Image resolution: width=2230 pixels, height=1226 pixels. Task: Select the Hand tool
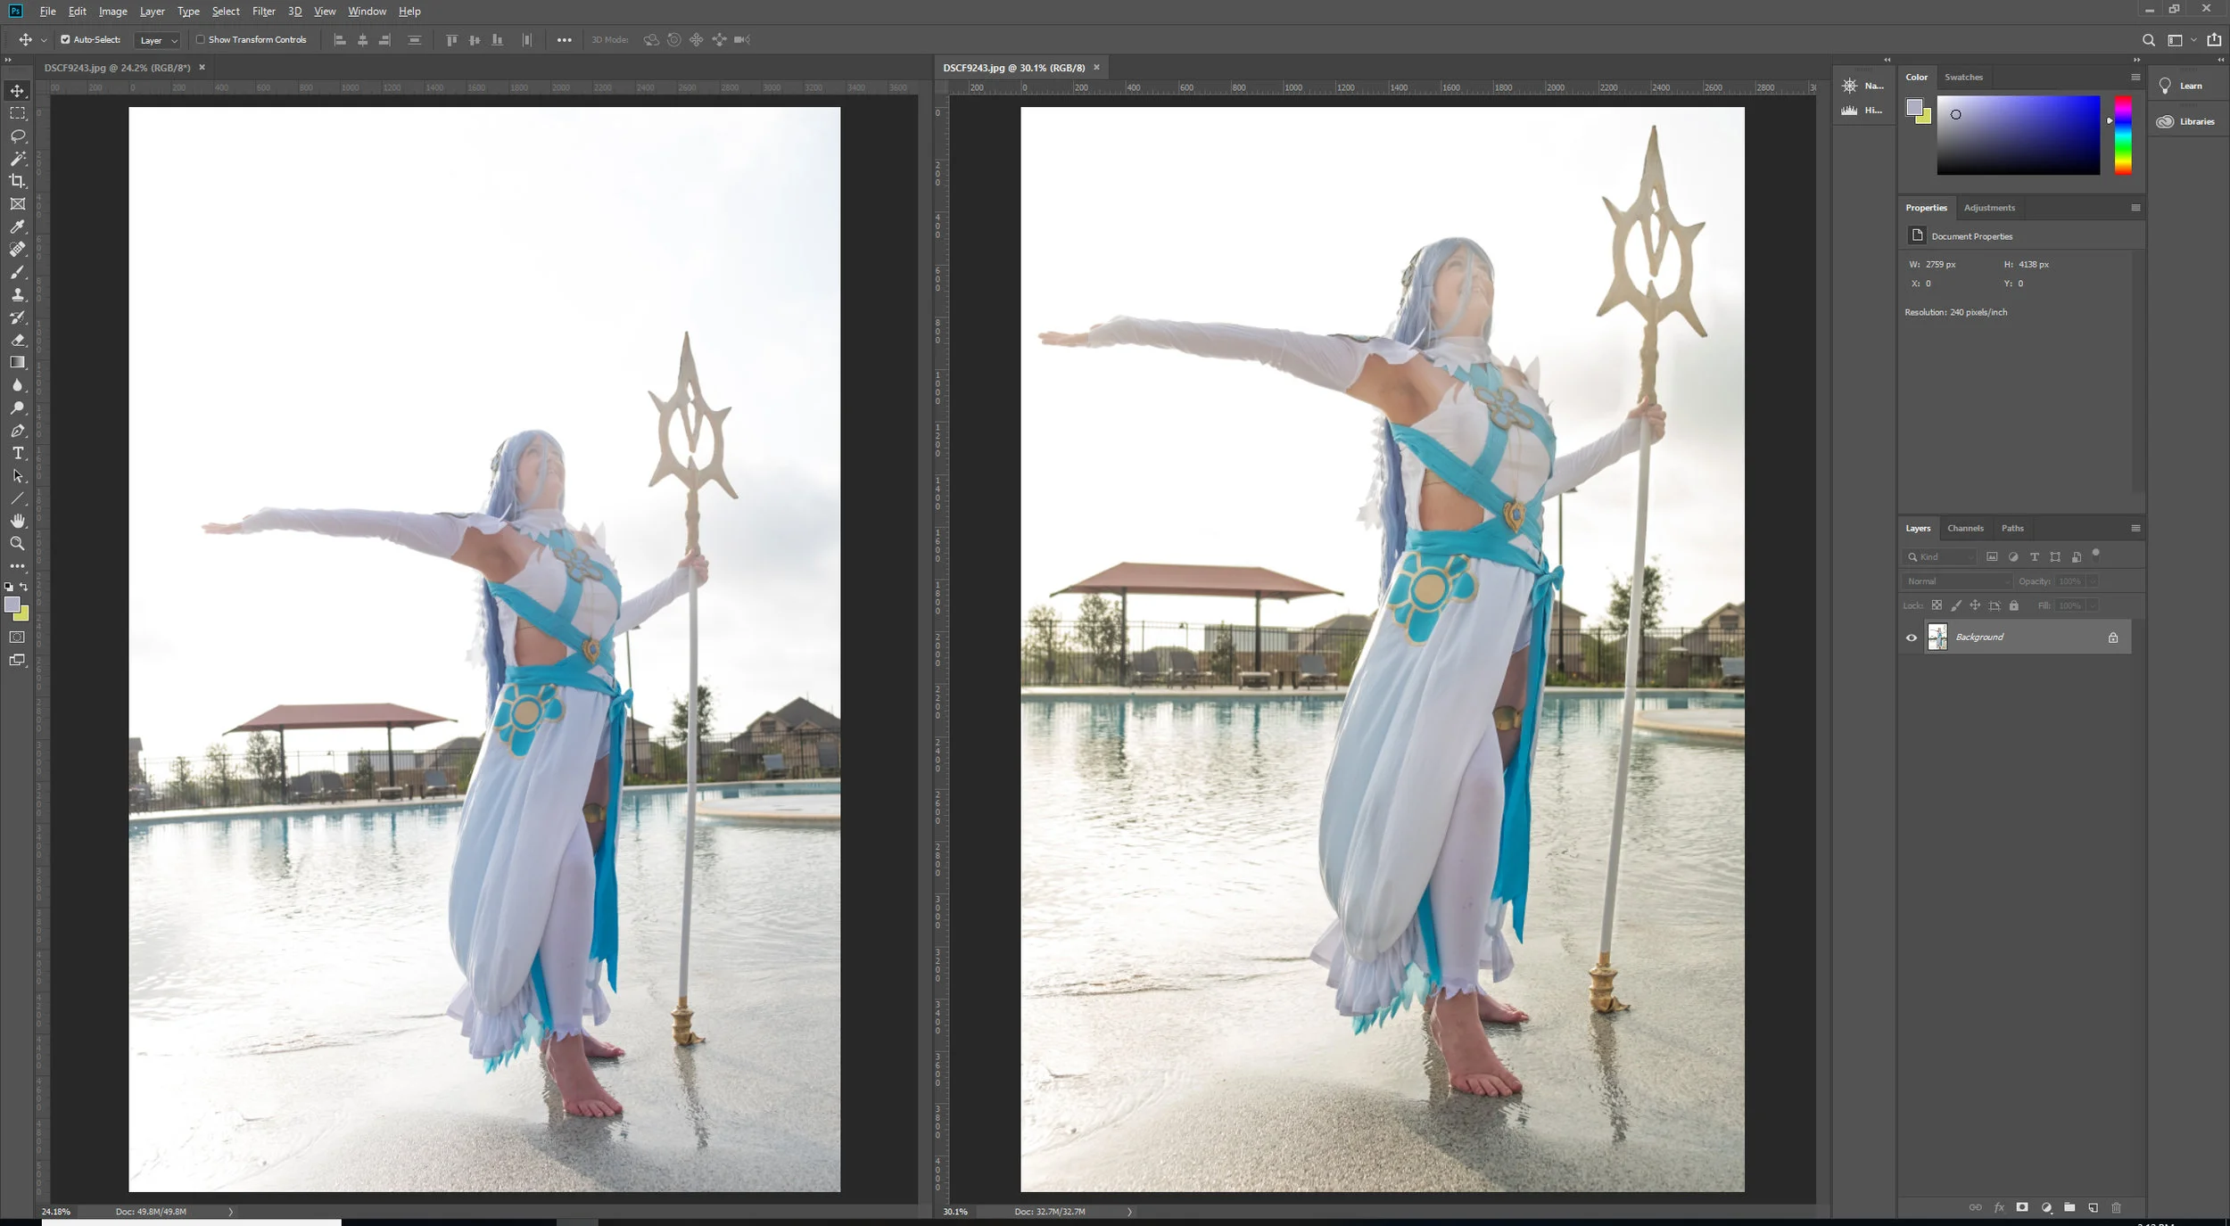click(x=18, y=521)
